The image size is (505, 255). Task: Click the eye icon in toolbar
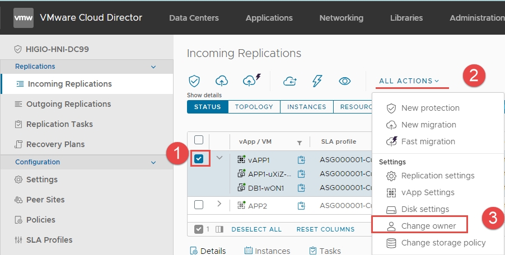coord(345,81)
